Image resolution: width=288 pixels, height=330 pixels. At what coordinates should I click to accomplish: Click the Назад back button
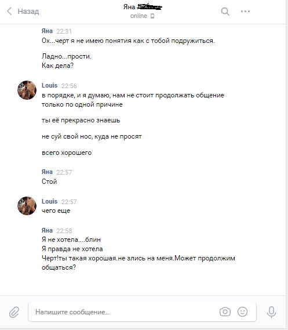[23, 11]
